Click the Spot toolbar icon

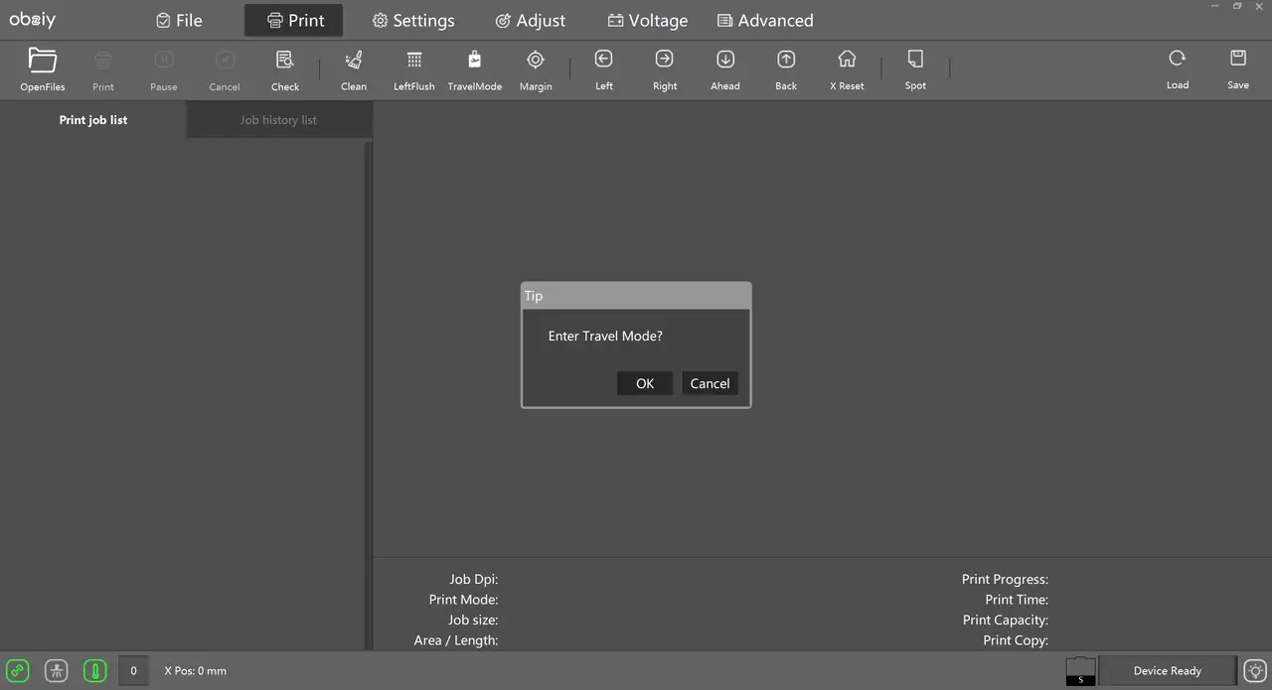(915, 60)
